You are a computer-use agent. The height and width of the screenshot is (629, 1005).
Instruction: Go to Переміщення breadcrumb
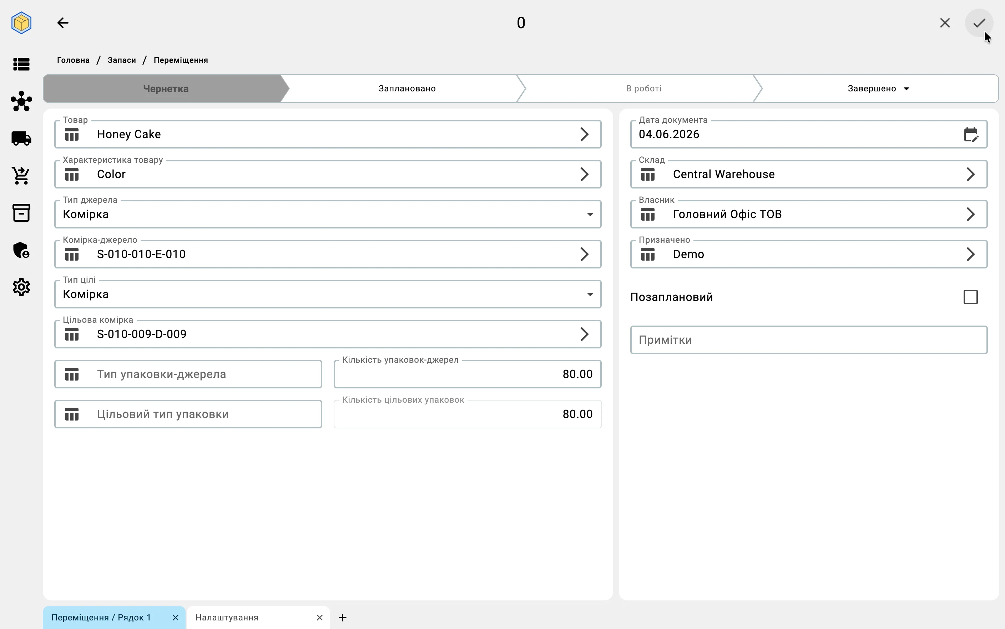[x=181, y=60]
